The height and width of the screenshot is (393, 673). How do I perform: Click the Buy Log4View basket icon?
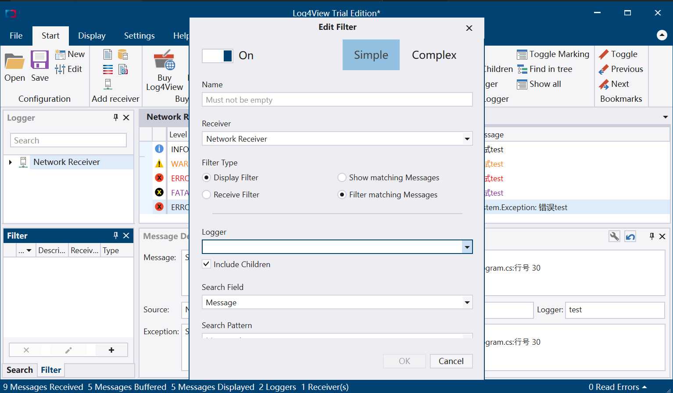click(164, 61)
